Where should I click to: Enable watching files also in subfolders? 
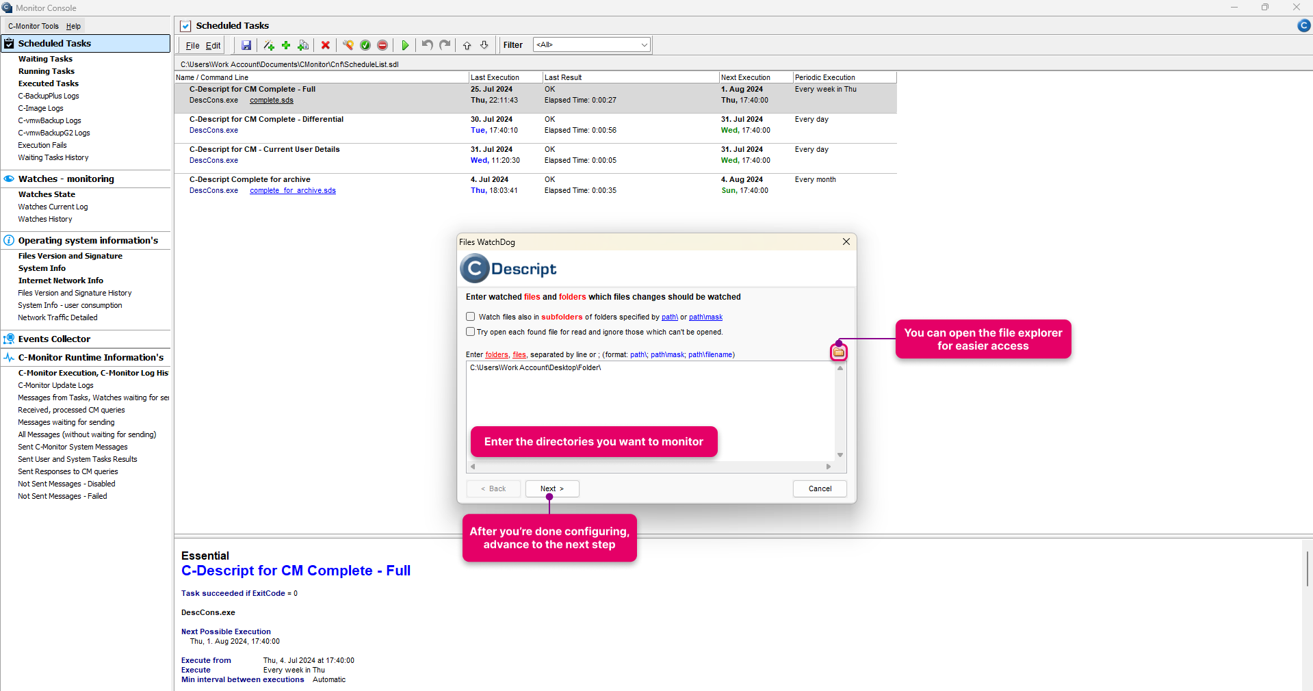tap(471, 317)
